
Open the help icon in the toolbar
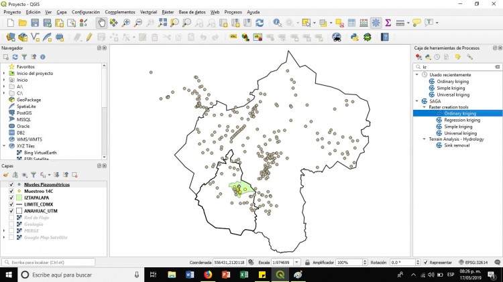[x=385, y=37]
